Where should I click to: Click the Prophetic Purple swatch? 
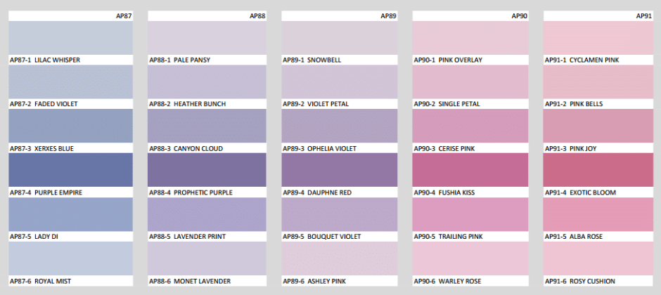[x=207, y=169]
